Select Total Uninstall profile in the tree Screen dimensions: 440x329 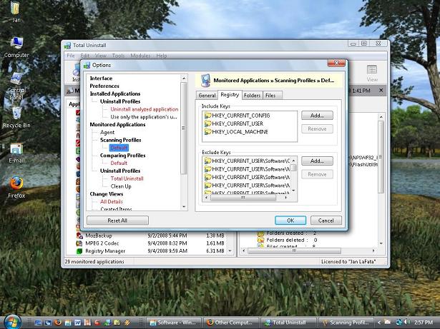127,178
